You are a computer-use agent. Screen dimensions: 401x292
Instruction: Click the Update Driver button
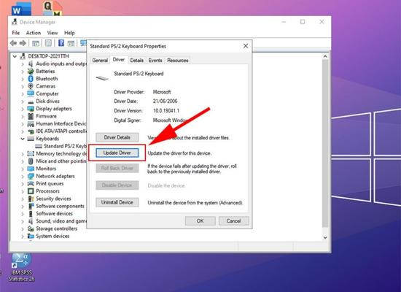tap(117, 153)
